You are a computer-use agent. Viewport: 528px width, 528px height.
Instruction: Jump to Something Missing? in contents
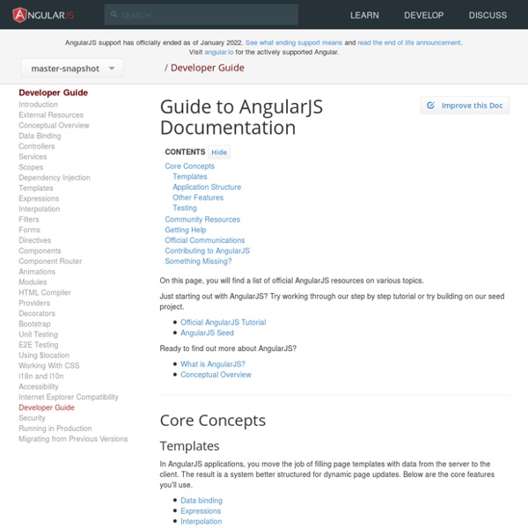coord(198,261)
